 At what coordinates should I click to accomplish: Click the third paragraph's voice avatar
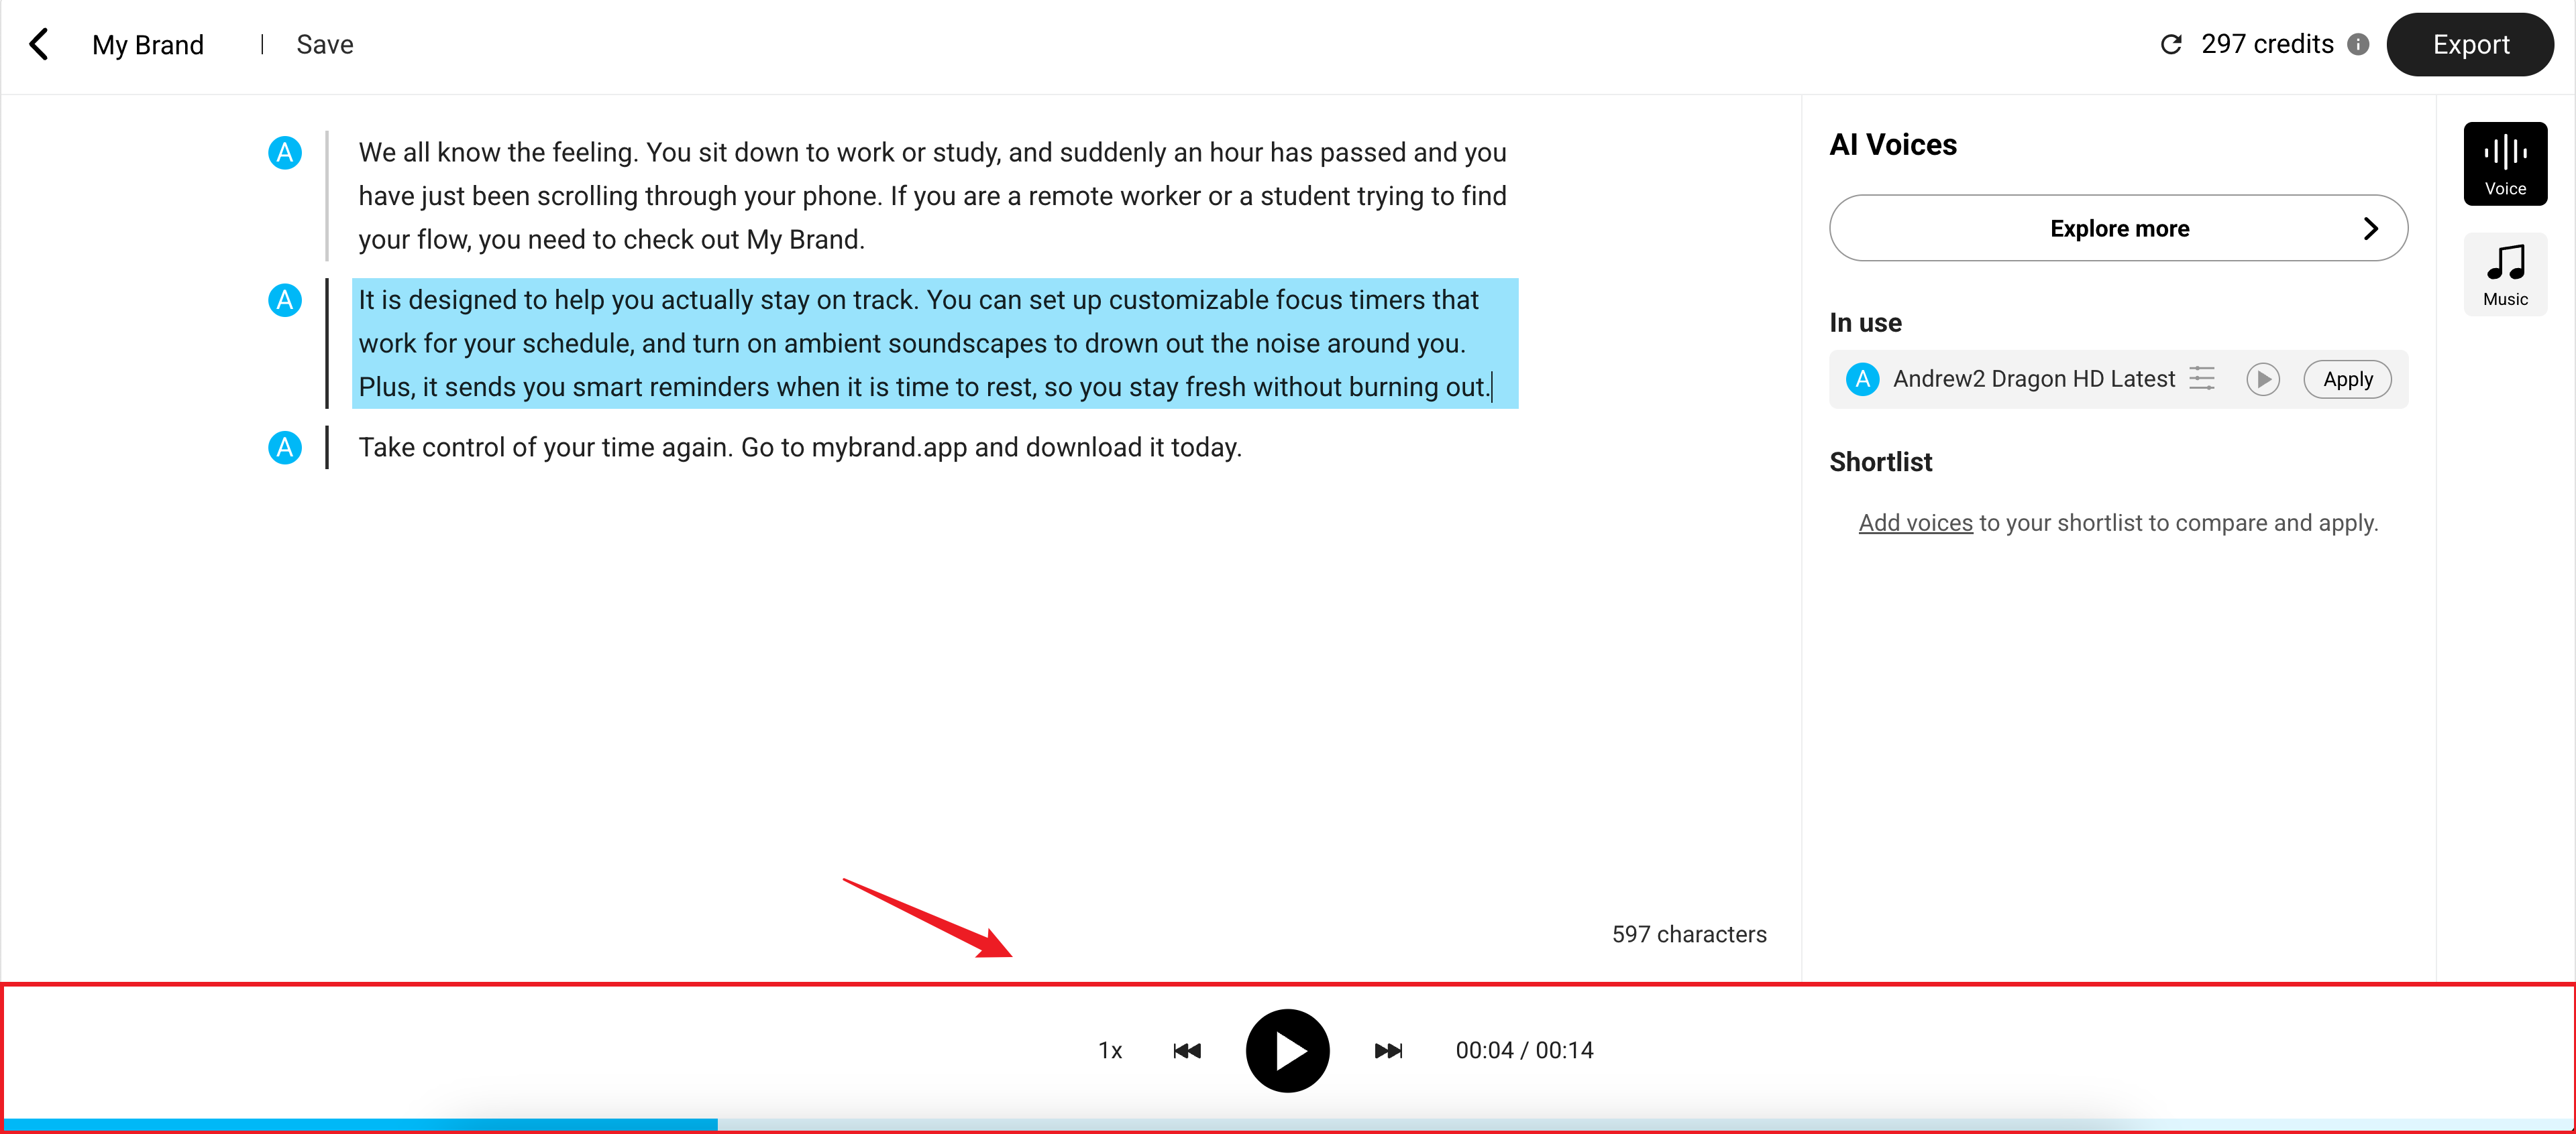click(x=285, y=446)
